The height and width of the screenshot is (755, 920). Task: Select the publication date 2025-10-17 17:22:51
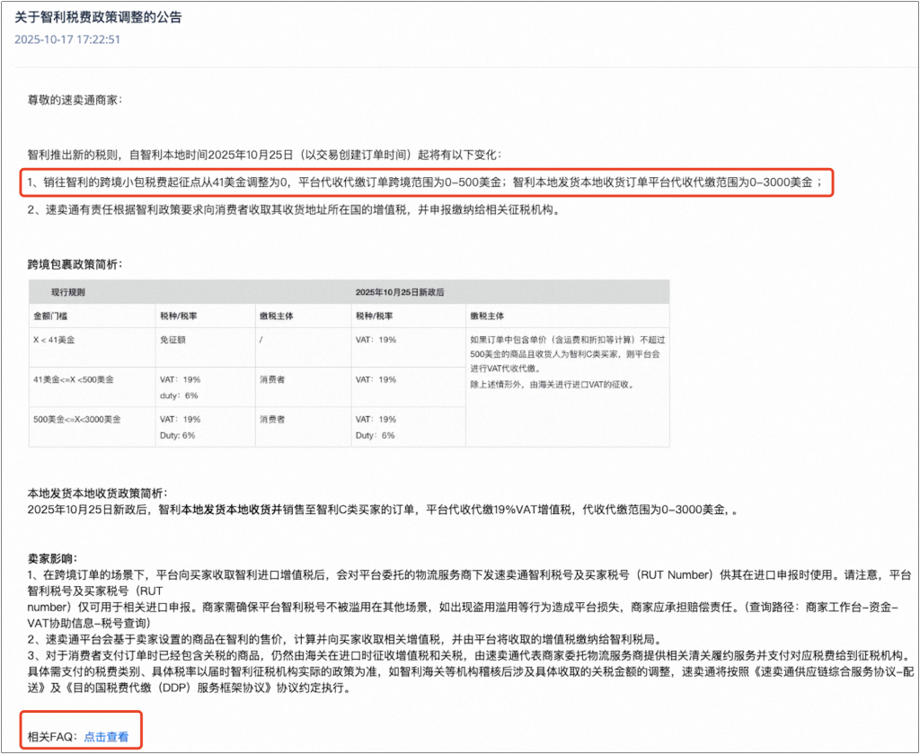pos(66,40)
